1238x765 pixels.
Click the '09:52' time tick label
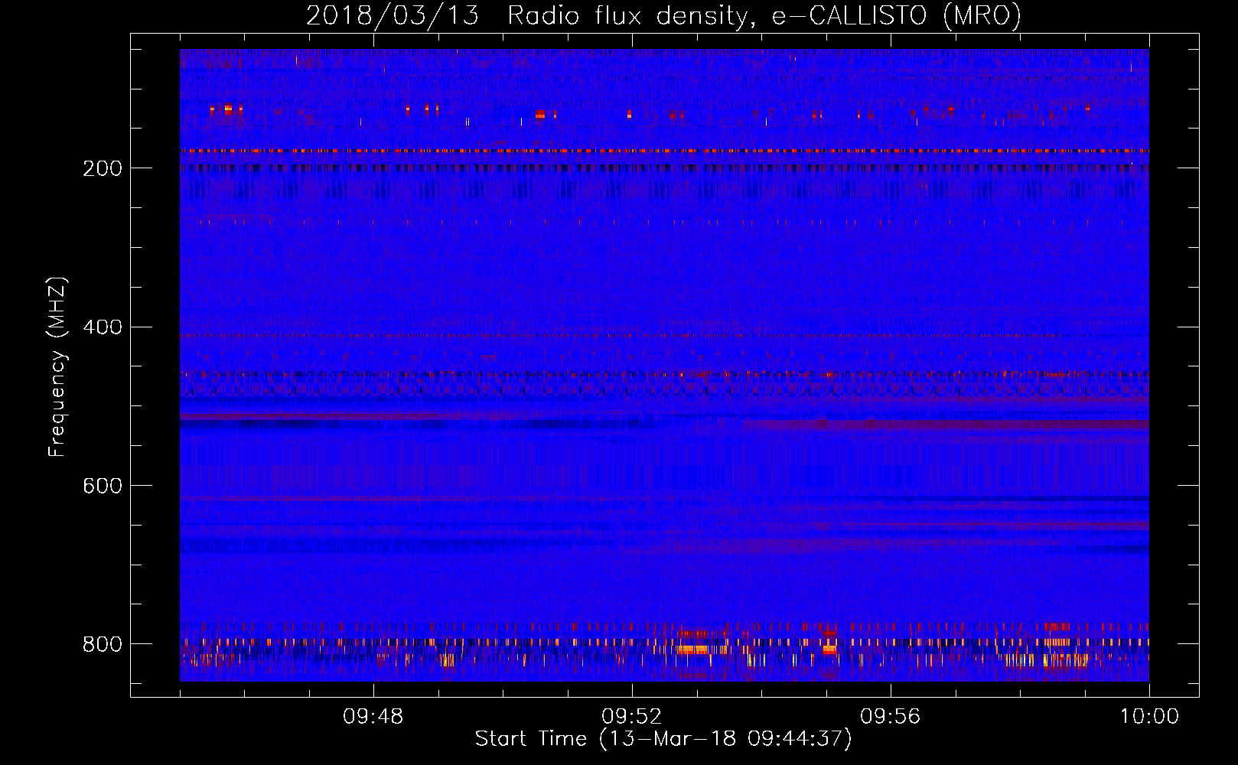pos(632,717)
